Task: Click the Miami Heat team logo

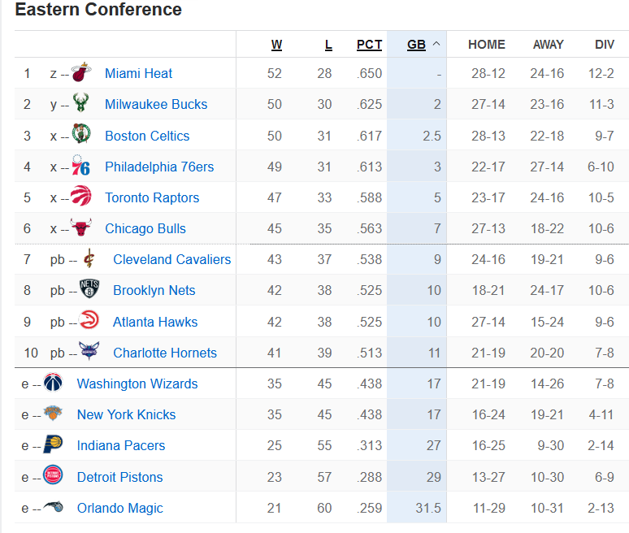Action: [81, 72]
